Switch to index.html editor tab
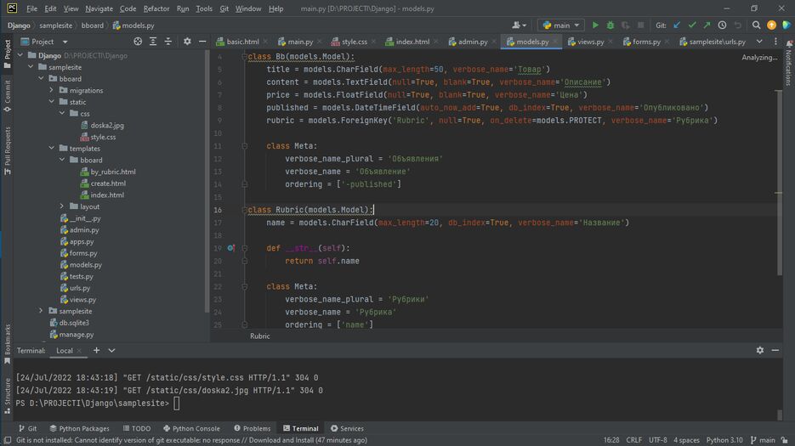 (412, 42)
